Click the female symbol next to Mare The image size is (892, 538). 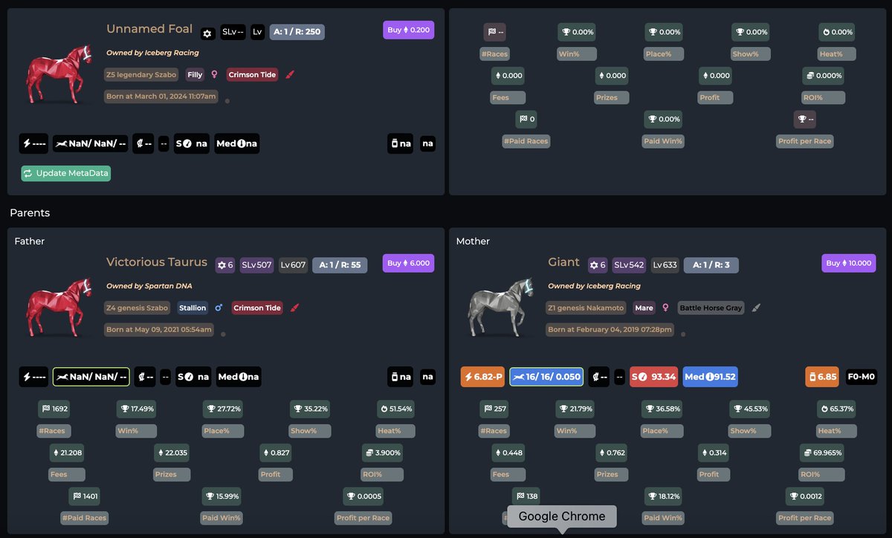pos(665,308)
